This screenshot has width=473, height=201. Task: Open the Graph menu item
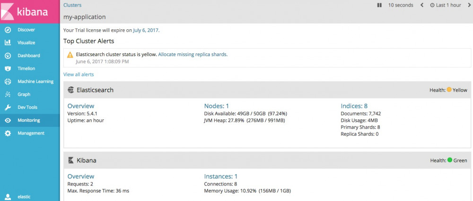(x=30, y=94)
